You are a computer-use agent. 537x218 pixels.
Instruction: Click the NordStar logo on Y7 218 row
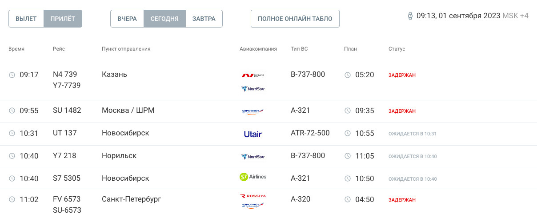tap(252, 156)
